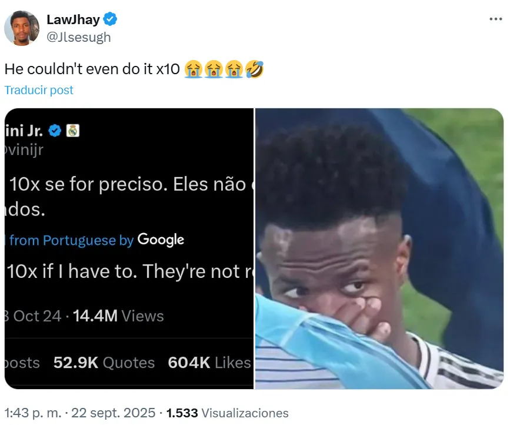Click LawJhay's blue verified badge
The width and height of the screenshot is (510, 425).
[x=110, y=19]
